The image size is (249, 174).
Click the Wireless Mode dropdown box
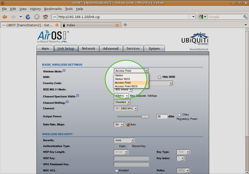pyautogui.click(x=131, y=71)
